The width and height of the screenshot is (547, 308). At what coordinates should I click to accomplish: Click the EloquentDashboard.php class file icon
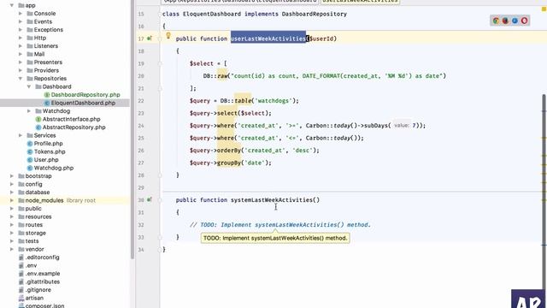coord(47,103)
